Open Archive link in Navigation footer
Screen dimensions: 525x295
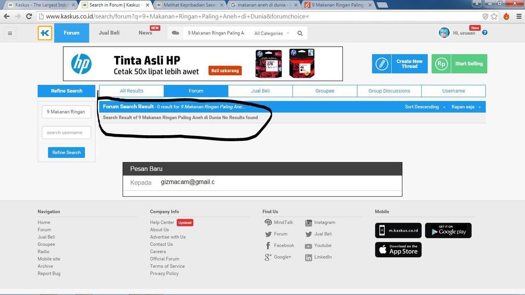(45, 266)
